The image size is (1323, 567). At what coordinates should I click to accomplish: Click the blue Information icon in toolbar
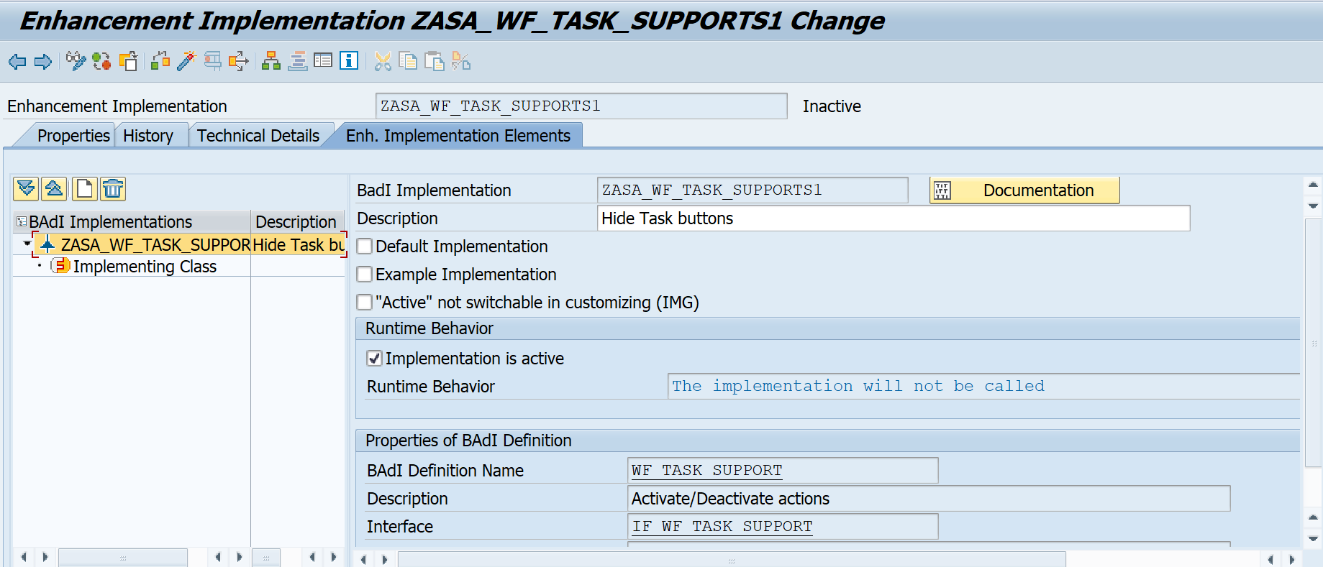[x=349, y=61]
